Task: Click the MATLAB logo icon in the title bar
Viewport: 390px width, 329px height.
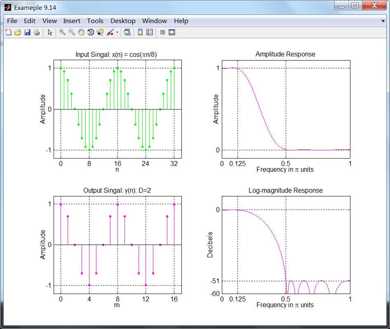Action: coord(8,7)
